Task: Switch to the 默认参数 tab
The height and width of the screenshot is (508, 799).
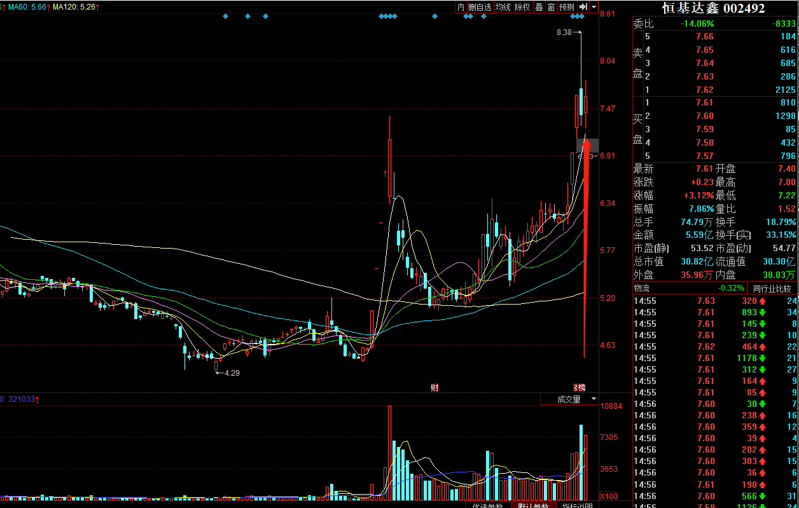Action: click(x=532, y=505)
